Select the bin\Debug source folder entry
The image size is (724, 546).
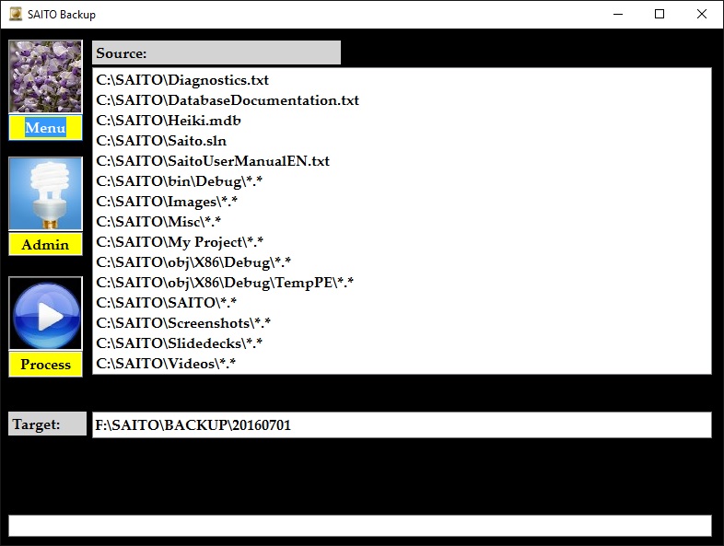click(180, 181)
